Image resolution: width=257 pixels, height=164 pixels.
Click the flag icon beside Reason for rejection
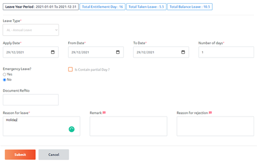click(x=210, y=112)
